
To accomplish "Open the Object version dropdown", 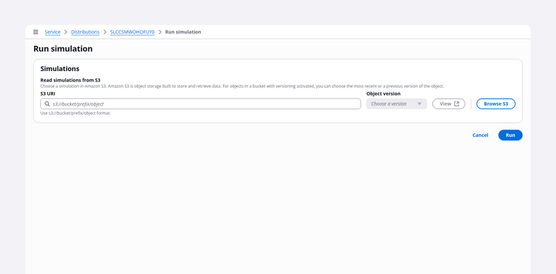I will [396, 104].
